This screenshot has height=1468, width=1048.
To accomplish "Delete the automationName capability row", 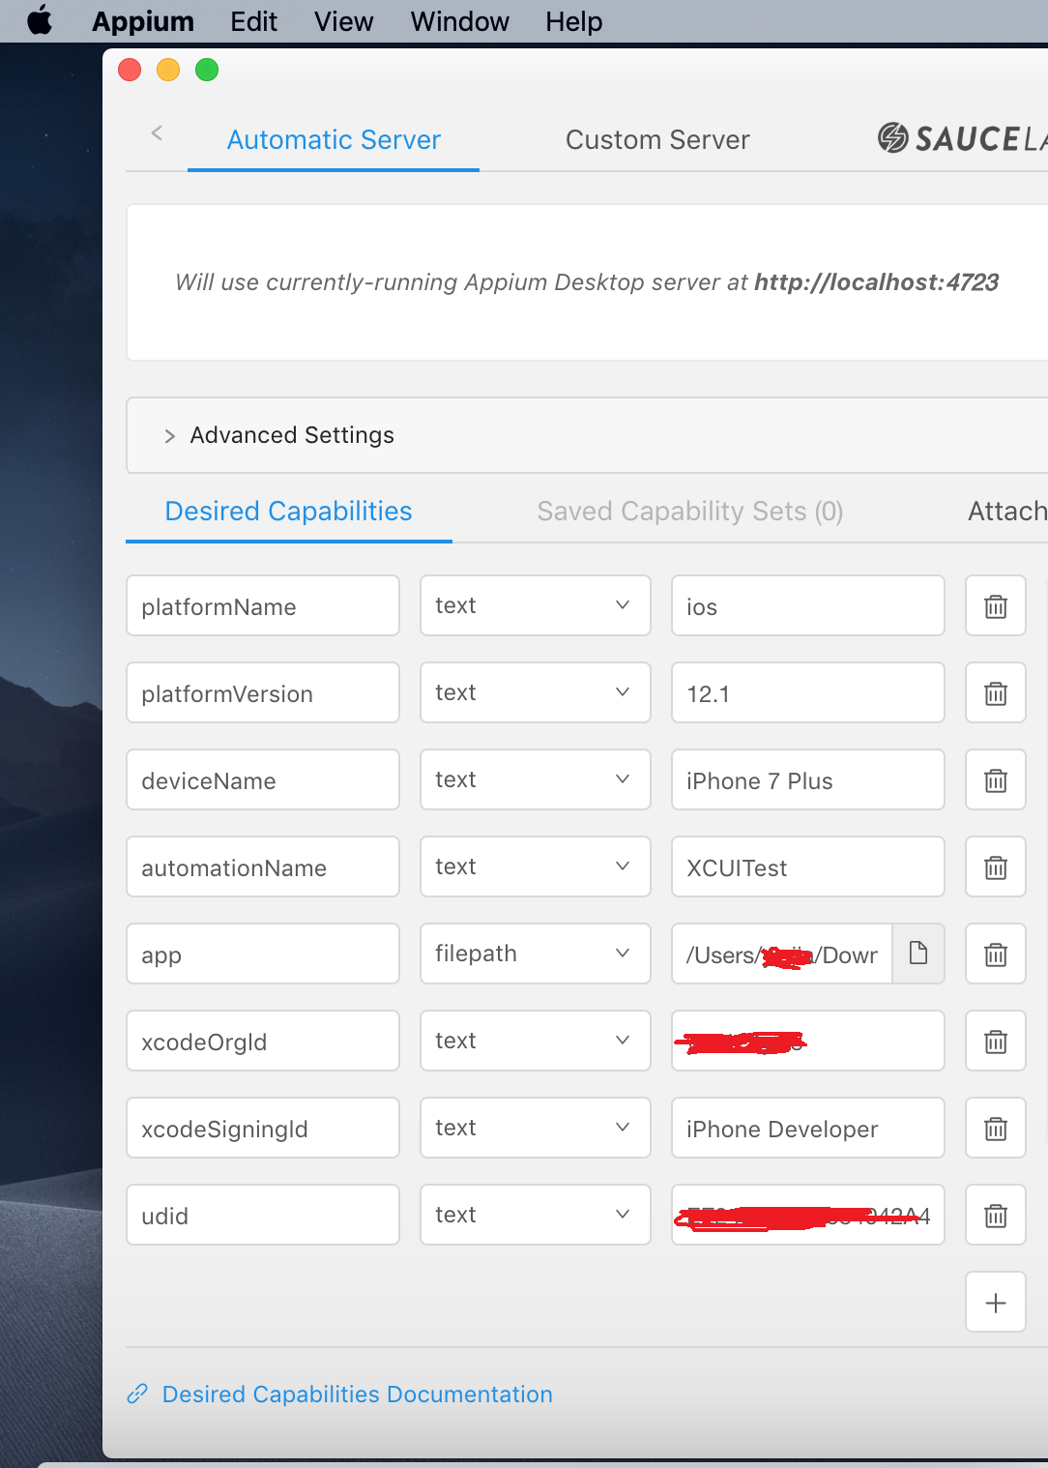I will (995, 867).
